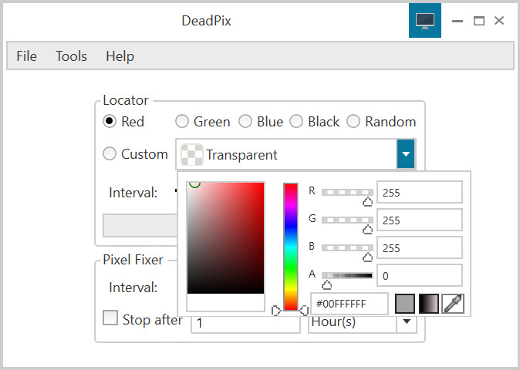Click the left hue slider arrow marker
This screenshot has height=370, width=520.
pyautogui.click(x=276, y=311)
